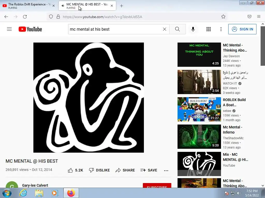Click the page vertical scrollbar thumb
The image size is (265, 198).
point(263,46)
